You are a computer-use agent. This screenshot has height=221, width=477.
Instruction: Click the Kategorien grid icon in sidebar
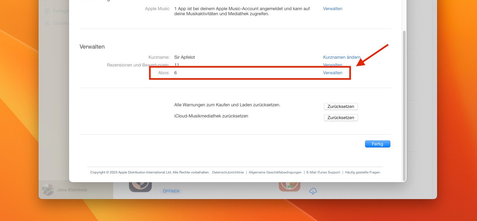[x=47, y=11]
